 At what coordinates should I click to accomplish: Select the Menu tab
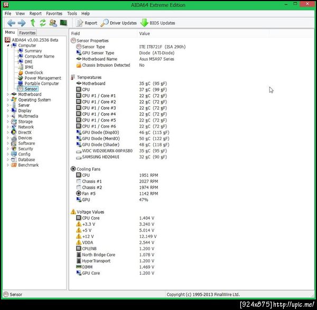pyautogui.click(x=10, y=32)
